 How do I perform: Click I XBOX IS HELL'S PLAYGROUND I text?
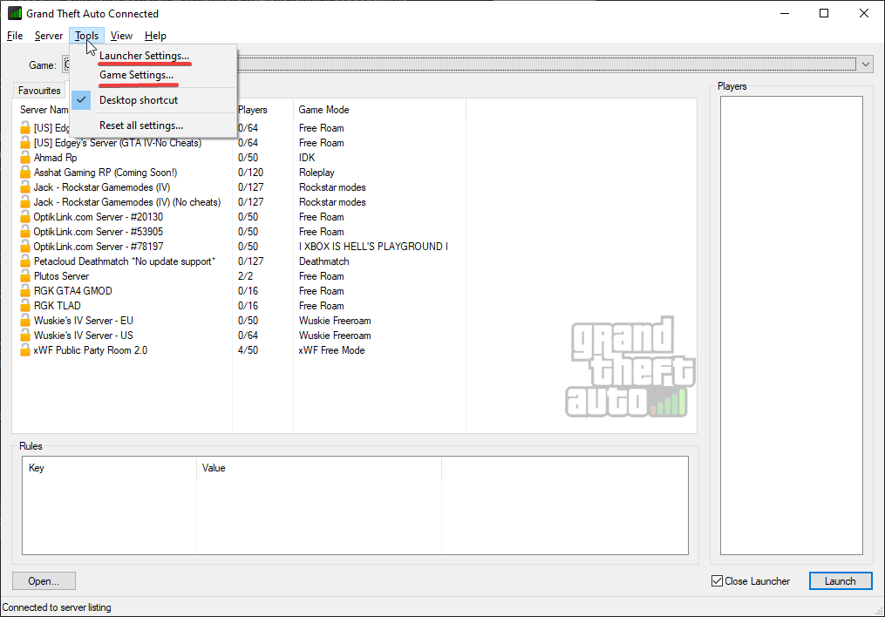[374, 247]
